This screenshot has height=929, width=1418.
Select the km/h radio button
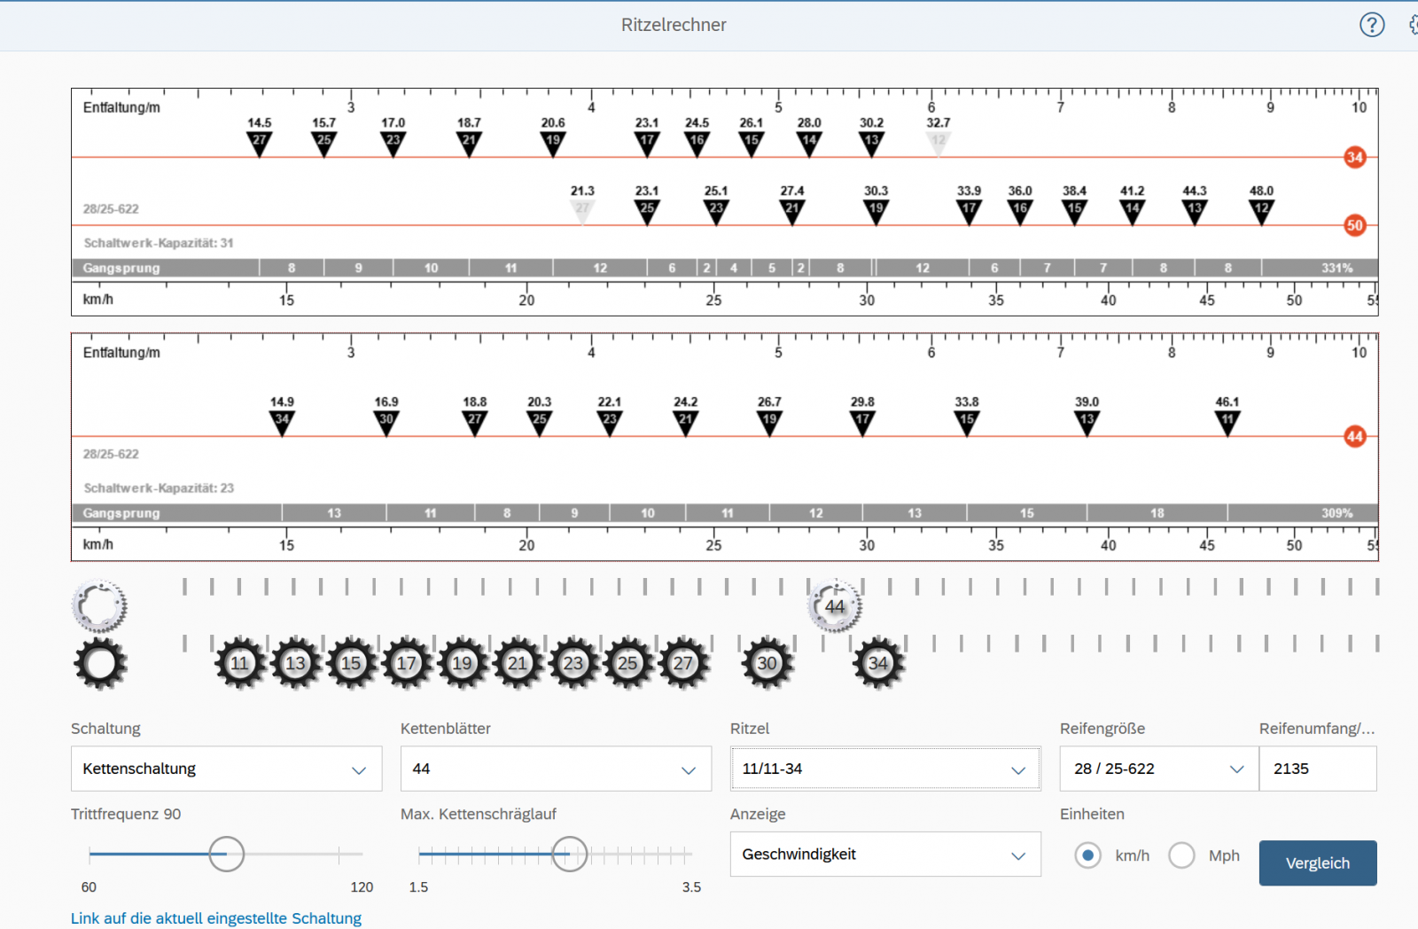pyautogui.click(x=1088, y=855)
